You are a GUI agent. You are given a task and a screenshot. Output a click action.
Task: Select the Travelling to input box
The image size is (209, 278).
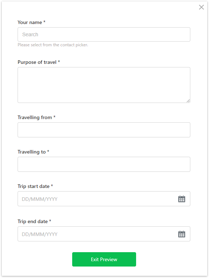click(x=104, y=164)
